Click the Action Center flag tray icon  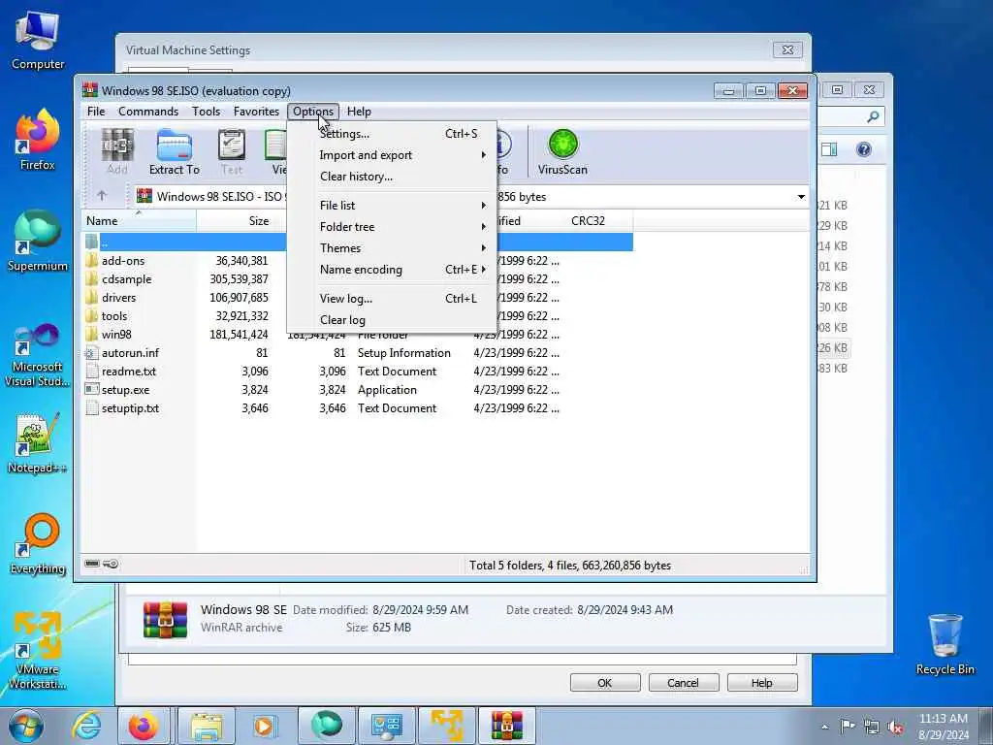[x=848, y=727]
